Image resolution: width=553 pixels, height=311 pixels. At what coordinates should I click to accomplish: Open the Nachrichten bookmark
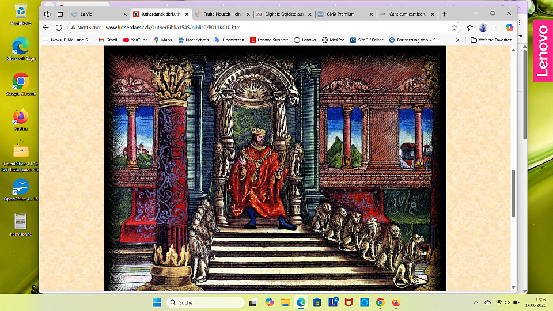(194, 40)
